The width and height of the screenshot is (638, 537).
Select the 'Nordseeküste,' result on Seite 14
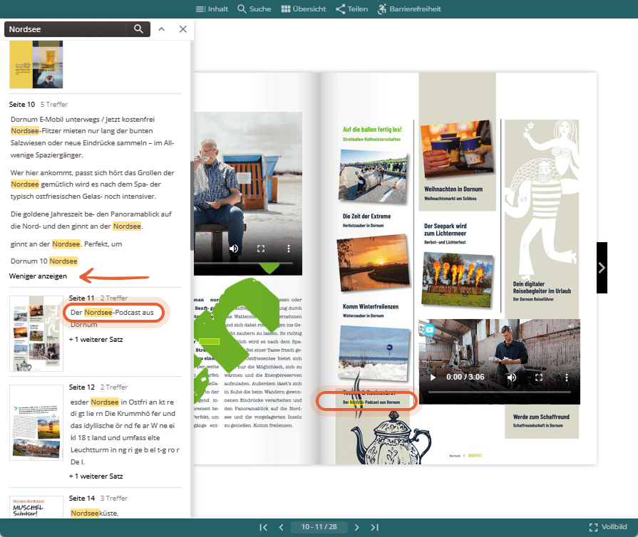(x=94, y=513)
